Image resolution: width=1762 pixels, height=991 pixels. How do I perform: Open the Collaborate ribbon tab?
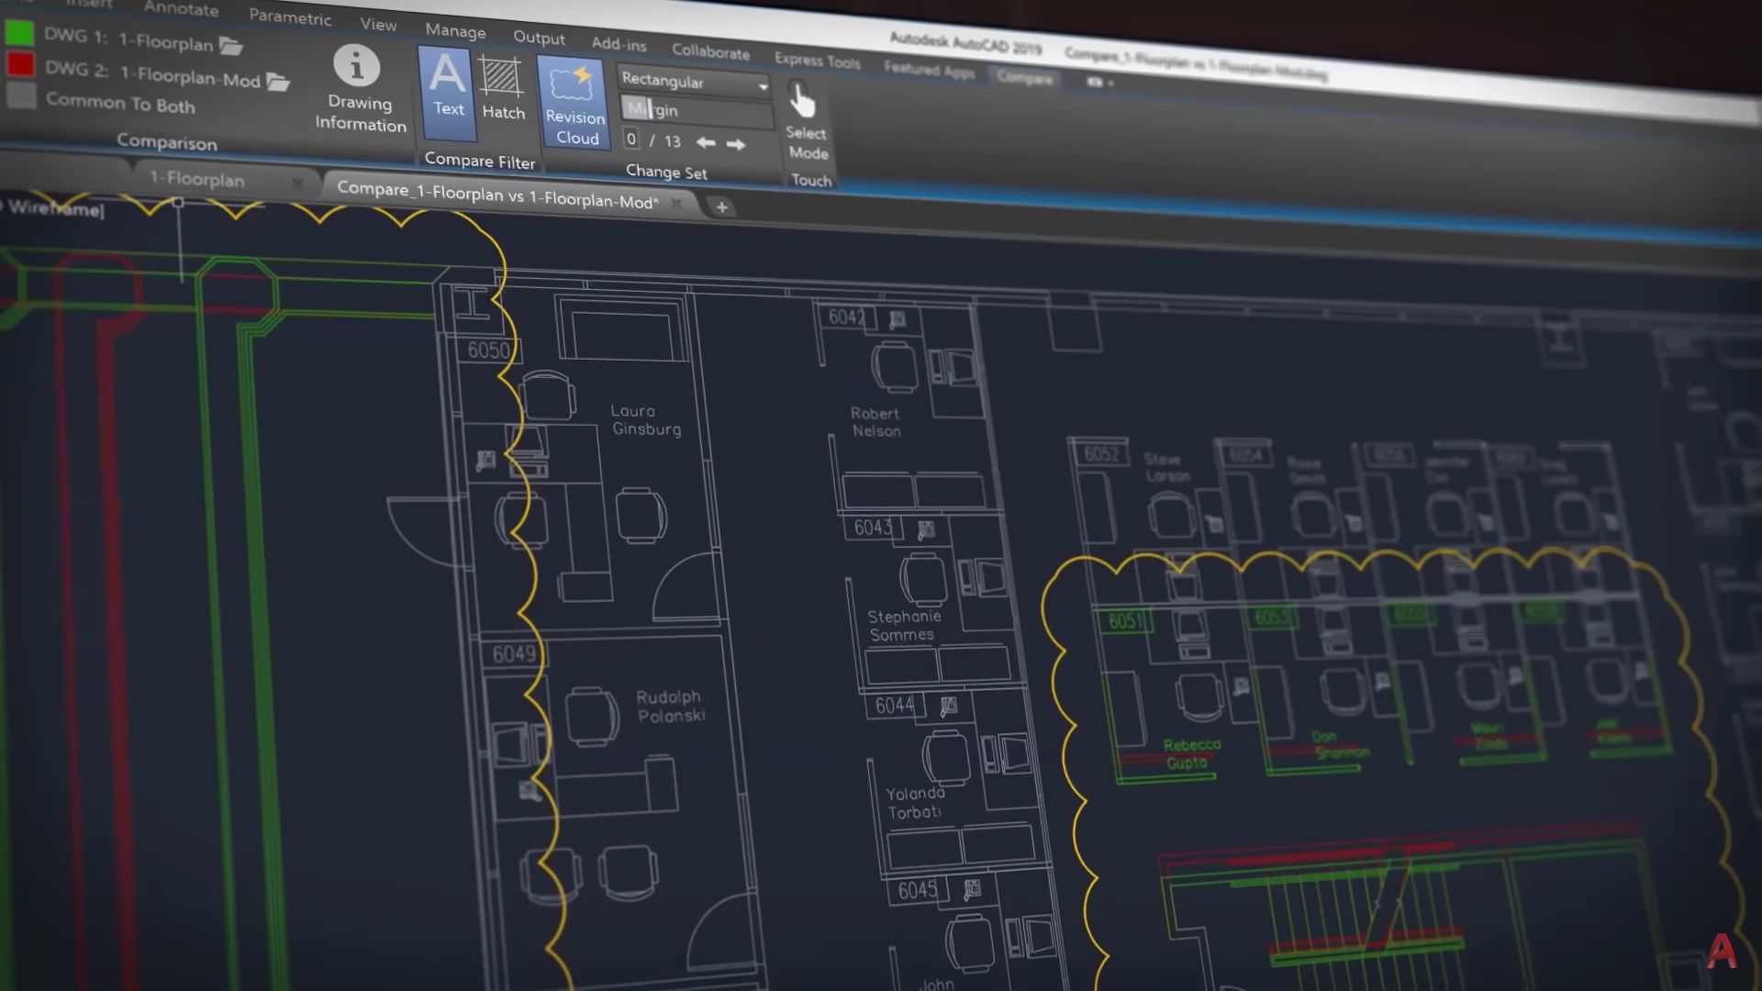[x=710, y=51]
